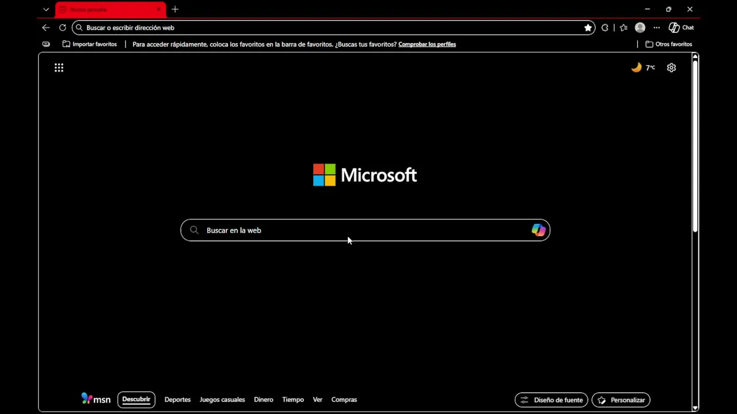This screenshot has height=414, width=737.
Task: Open a new tab with plus button
Action: [x=175, y=9]
